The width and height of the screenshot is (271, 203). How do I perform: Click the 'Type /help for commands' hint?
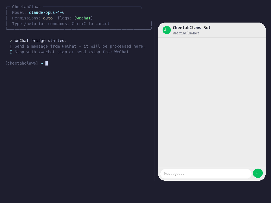(61, 24)
